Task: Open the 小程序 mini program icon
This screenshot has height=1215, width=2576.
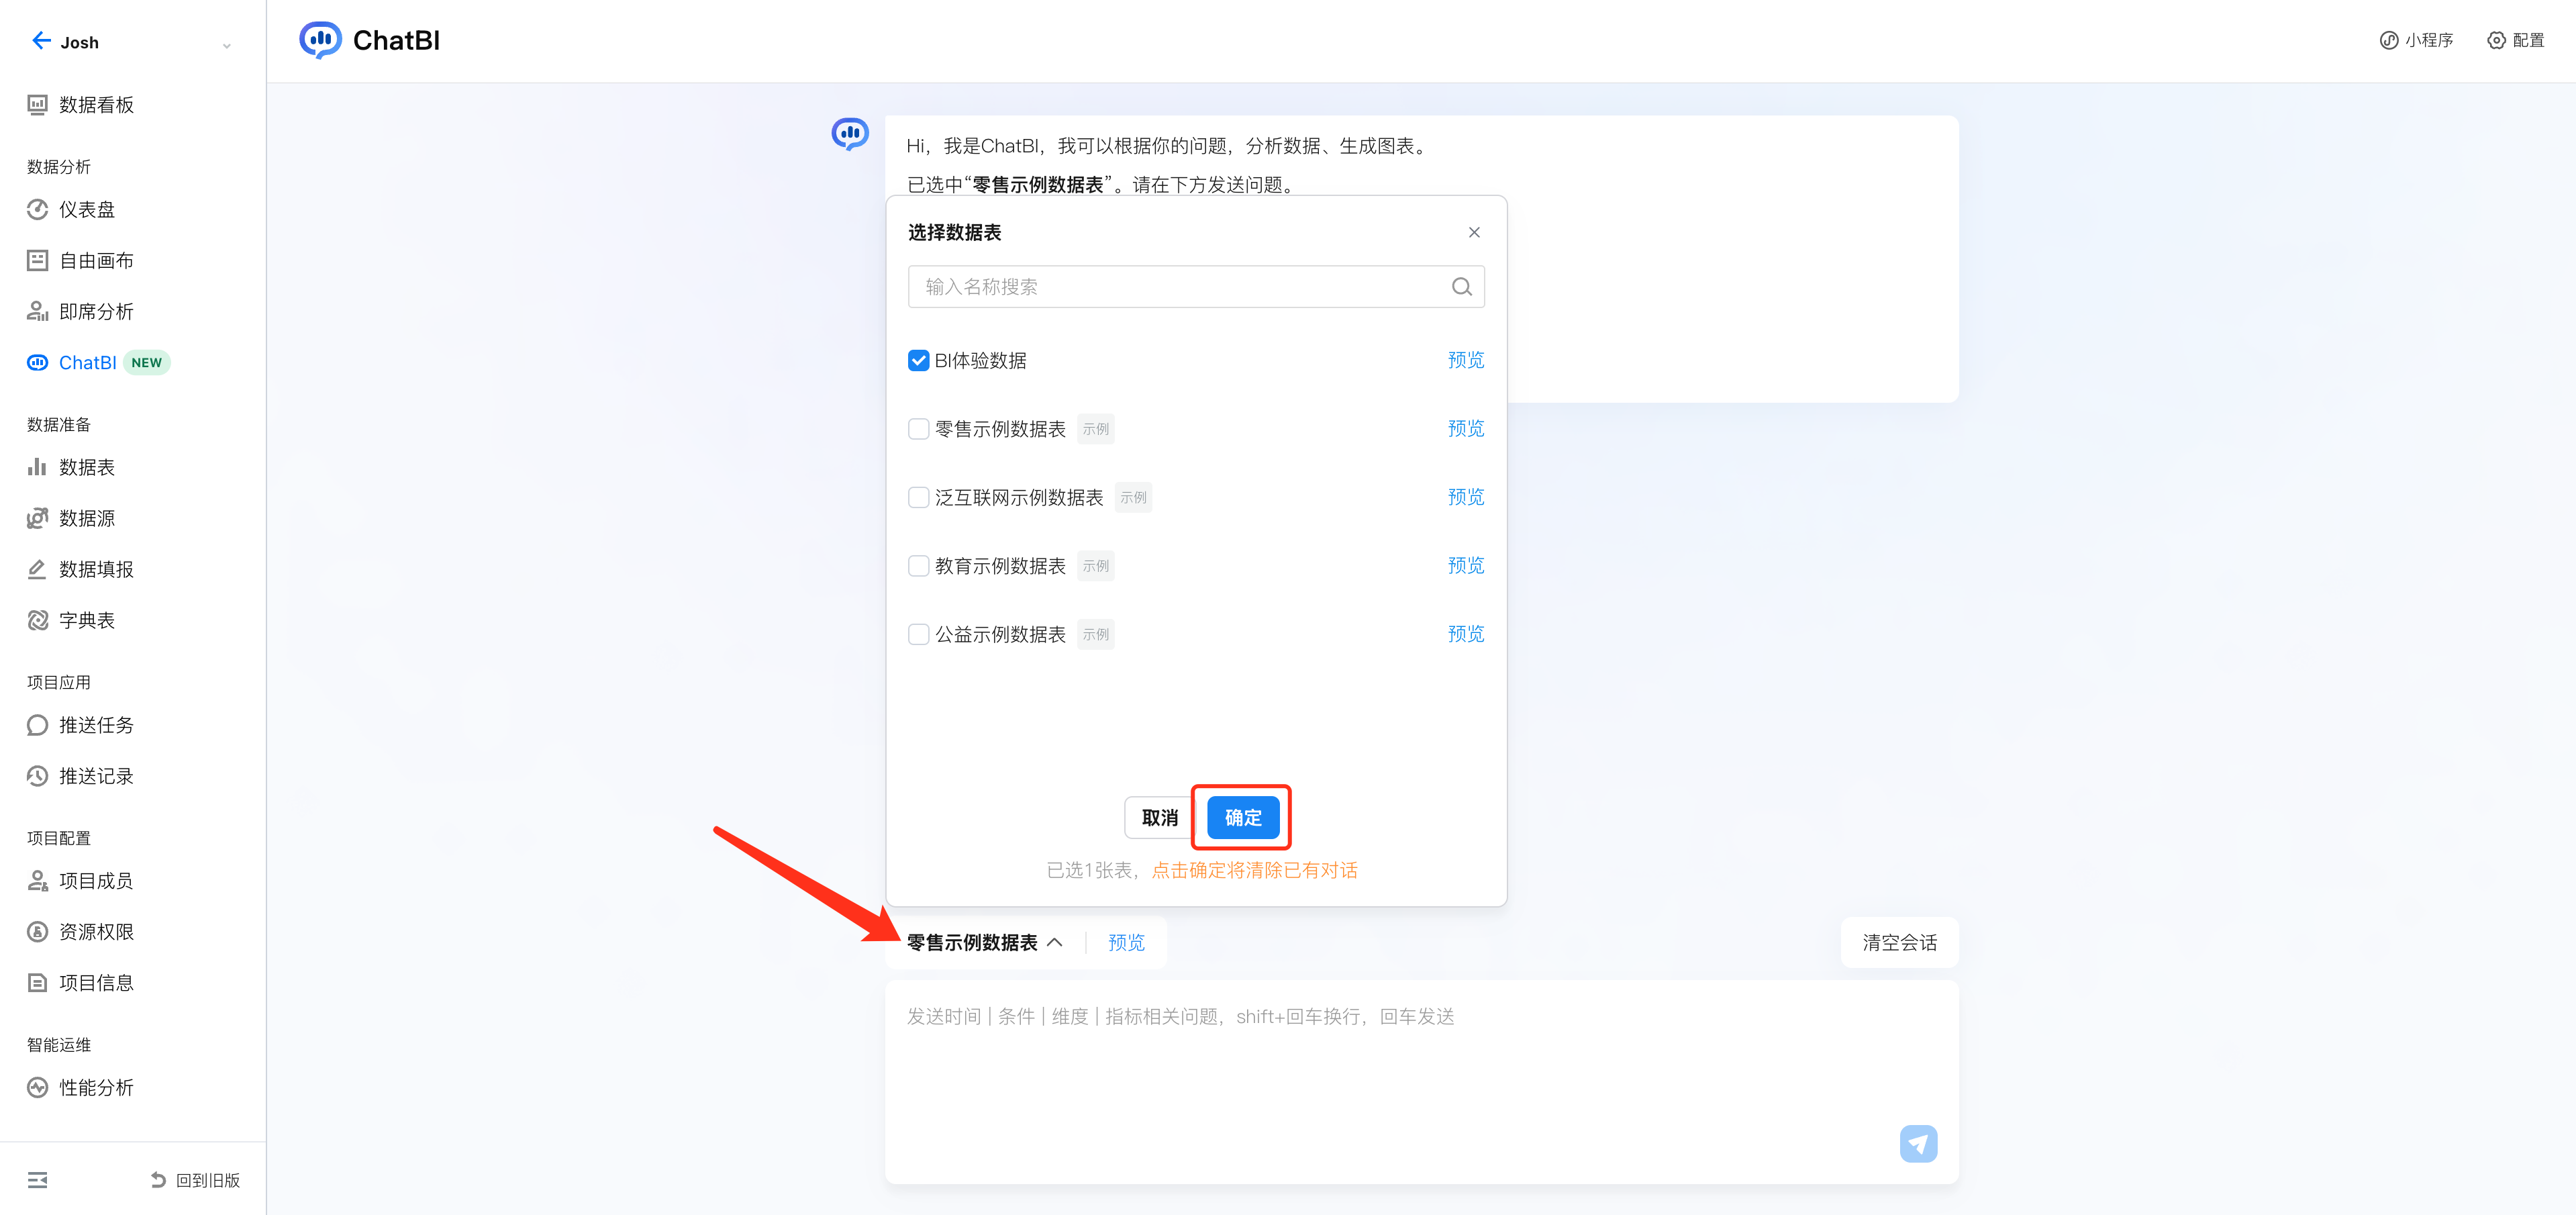Action: pos(2388,41)
